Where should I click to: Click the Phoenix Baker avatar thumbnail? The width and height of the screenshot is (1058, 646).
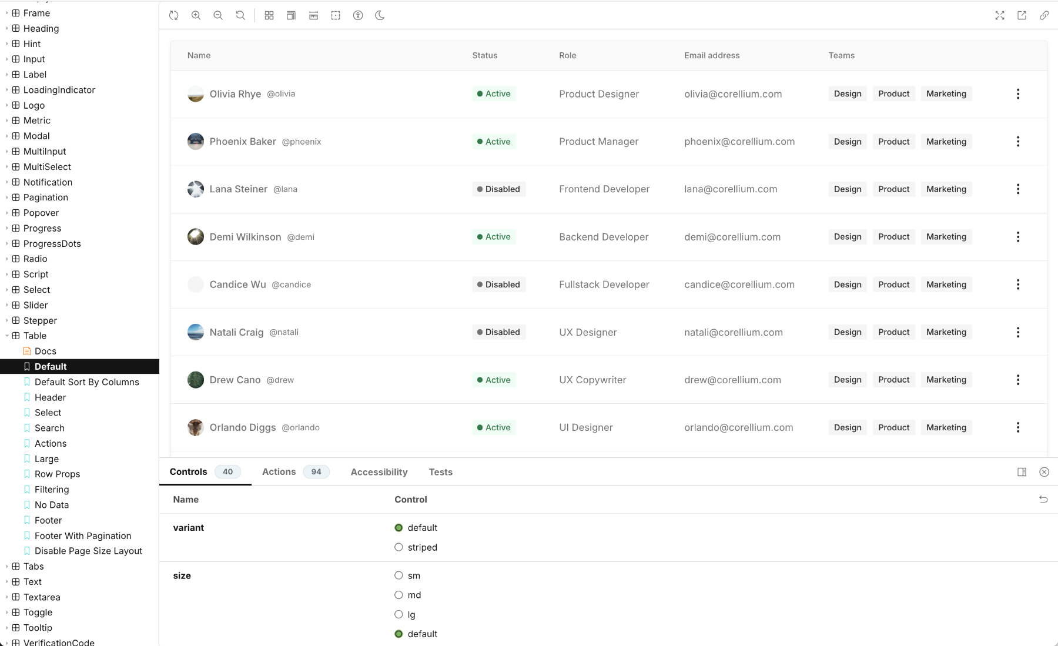[x=195, y=142]
